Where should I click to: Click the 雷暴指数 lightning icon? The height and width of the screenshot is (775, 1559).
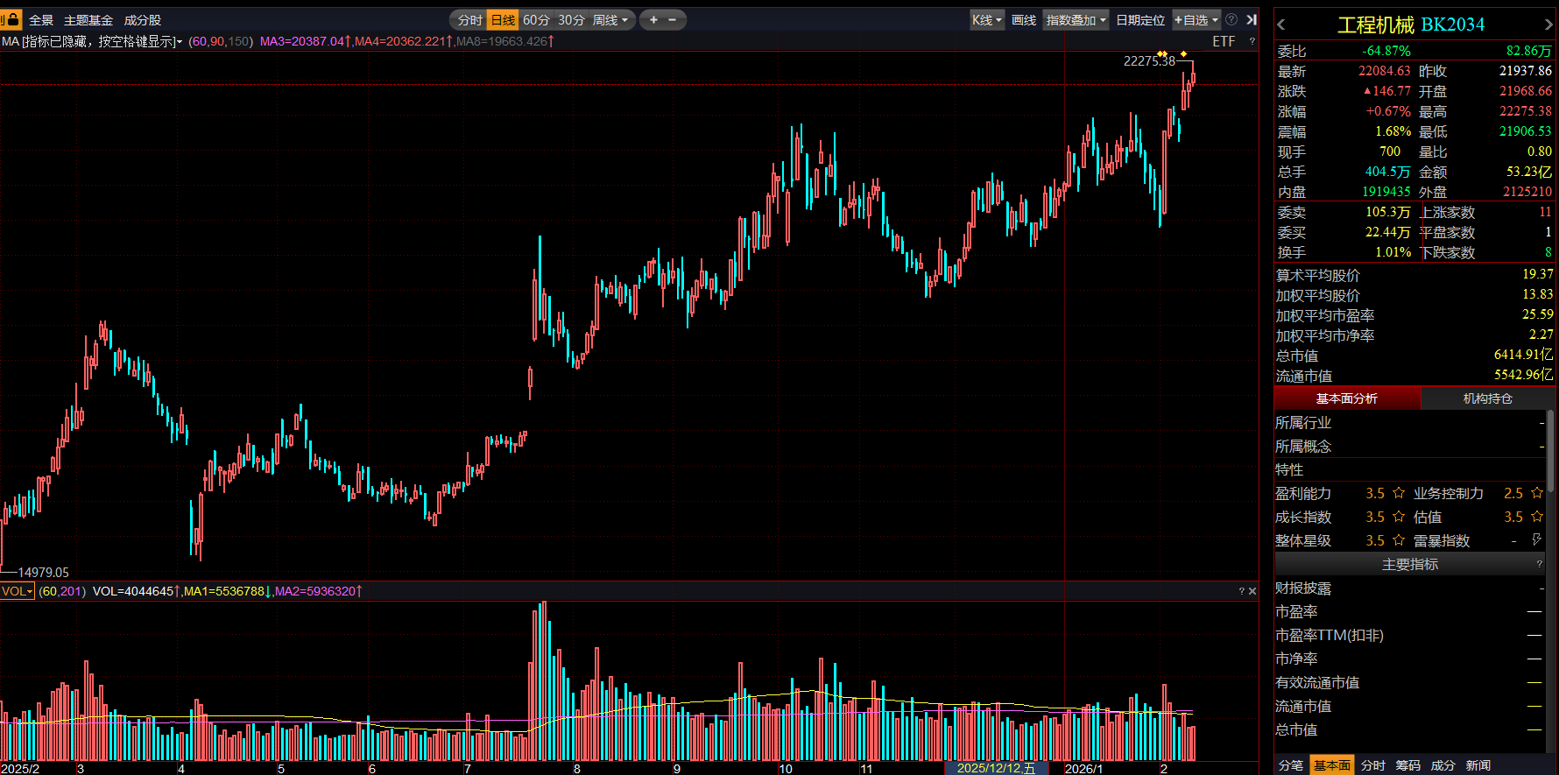point(1536,540)
